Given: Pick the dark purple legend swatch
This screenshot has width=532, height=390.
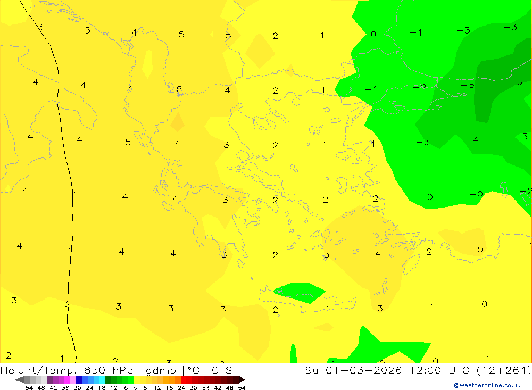Looking at the screenshot, I should click(50, 380).
